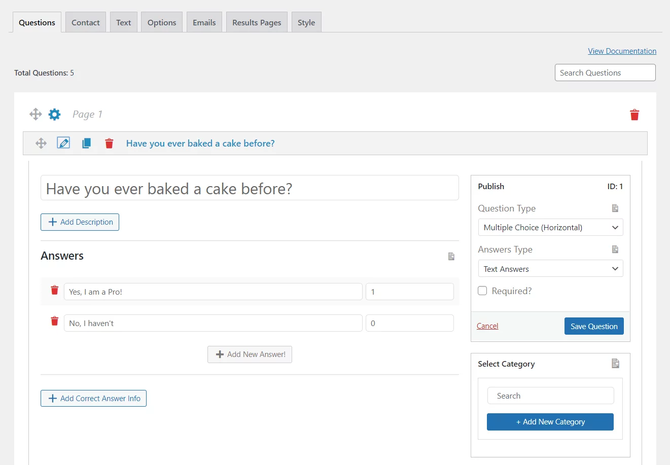
Task: Click the Add New Category button
Action: [550, 422]
